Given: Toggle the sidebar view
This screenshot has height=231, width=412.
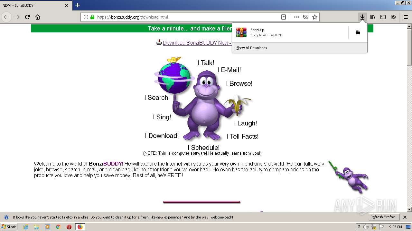Looking at the screenshot, I should (x=383, y=17).
